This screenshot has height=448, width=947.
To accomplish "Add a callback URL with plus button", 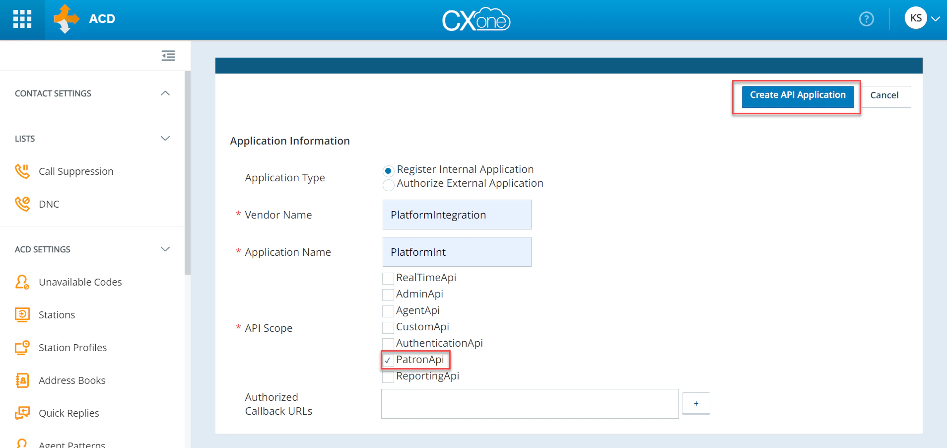I will (x=696, y=403).
